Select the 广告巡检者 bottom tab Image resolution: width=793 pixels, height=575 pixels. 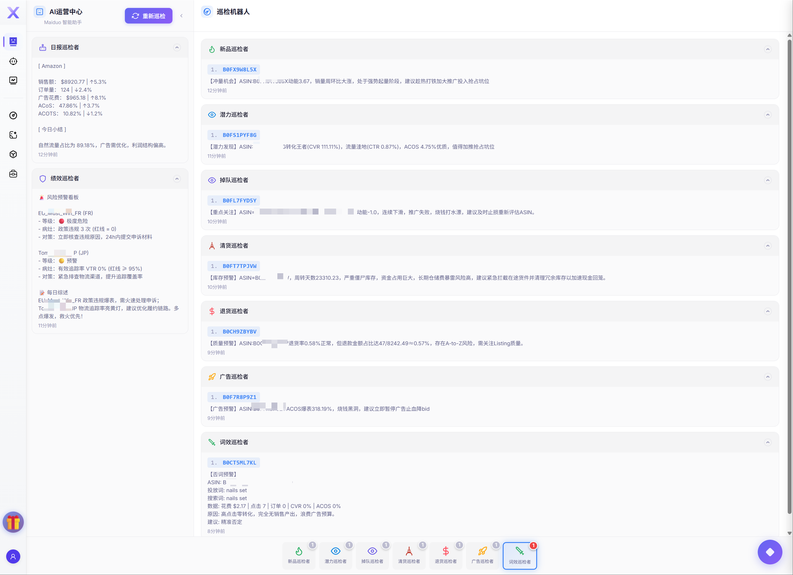(482, 555)
